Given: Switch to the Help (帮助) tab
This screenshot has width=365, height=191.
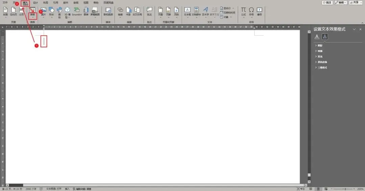Looking at the screenshot, I should [96, 3].
